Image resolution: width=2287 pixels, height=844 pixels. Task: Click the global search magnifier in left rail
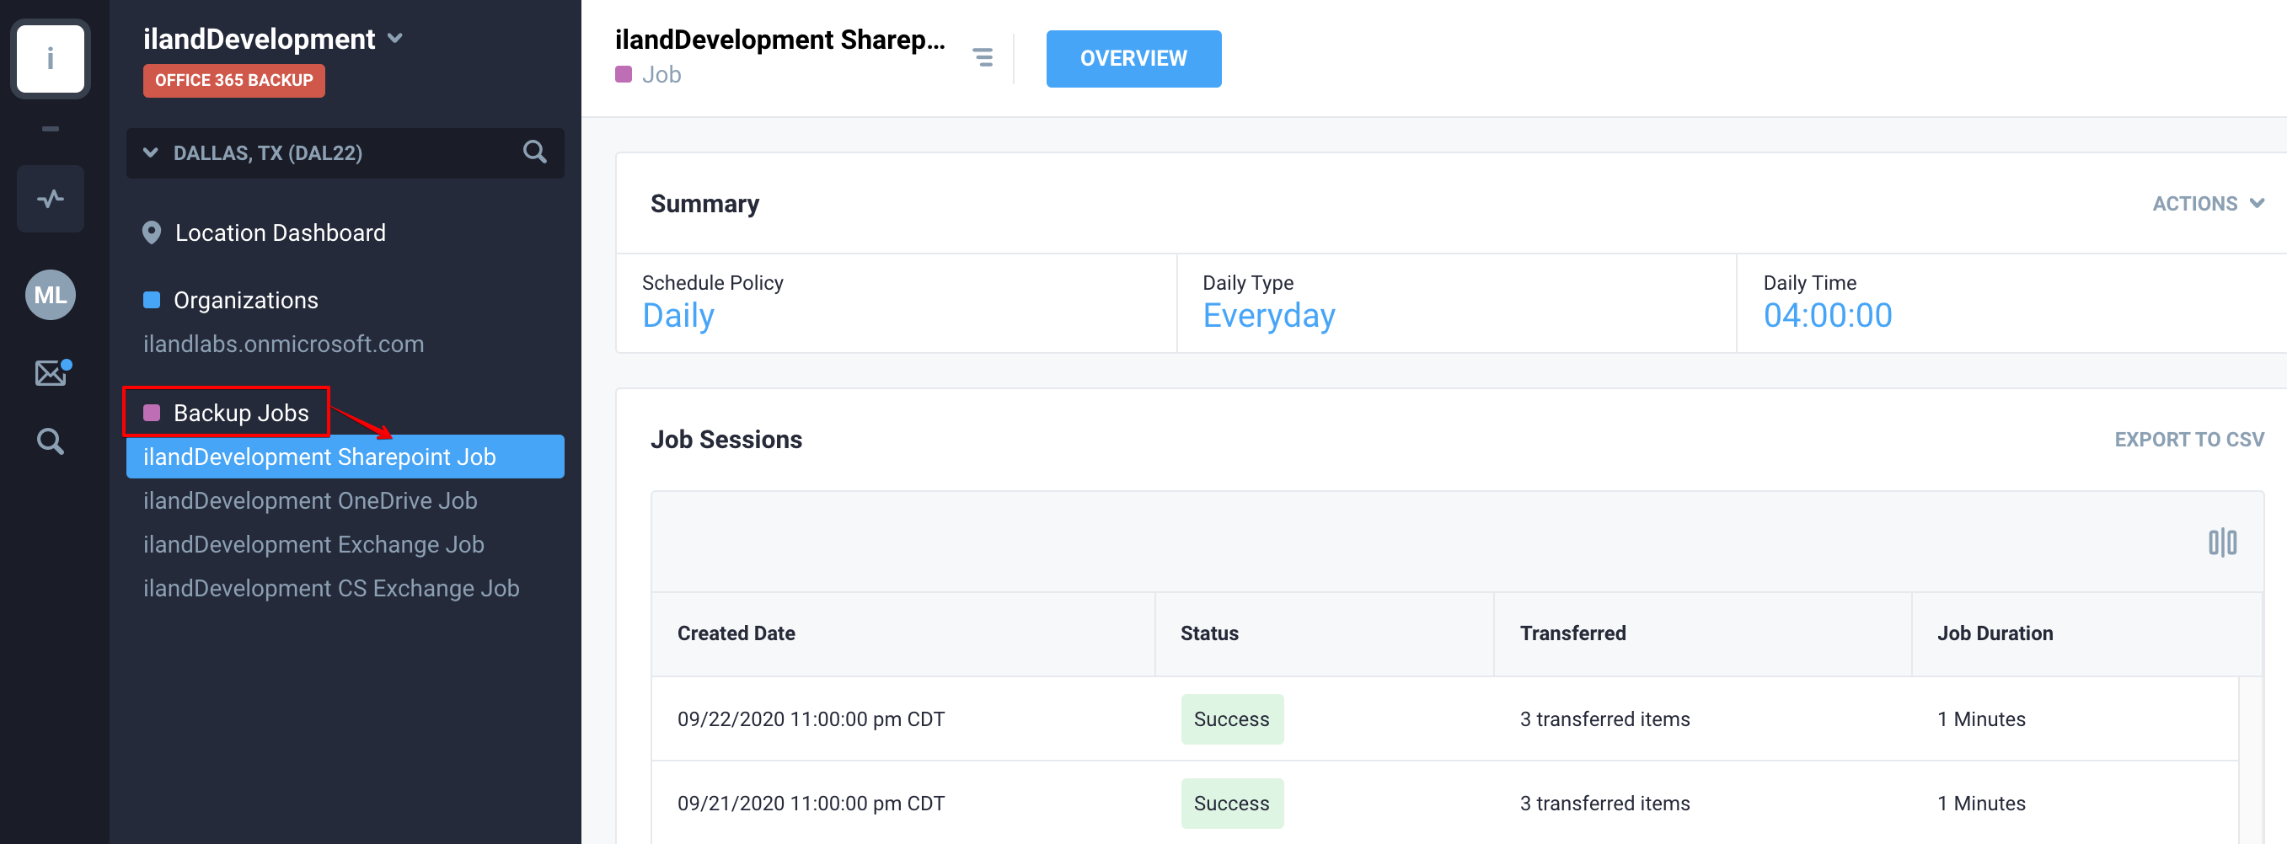tap(51, 441)
